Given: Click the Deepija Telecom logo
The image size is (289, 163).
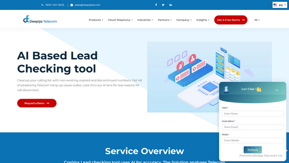Looking at the screenshot, I should pos(40,19).
